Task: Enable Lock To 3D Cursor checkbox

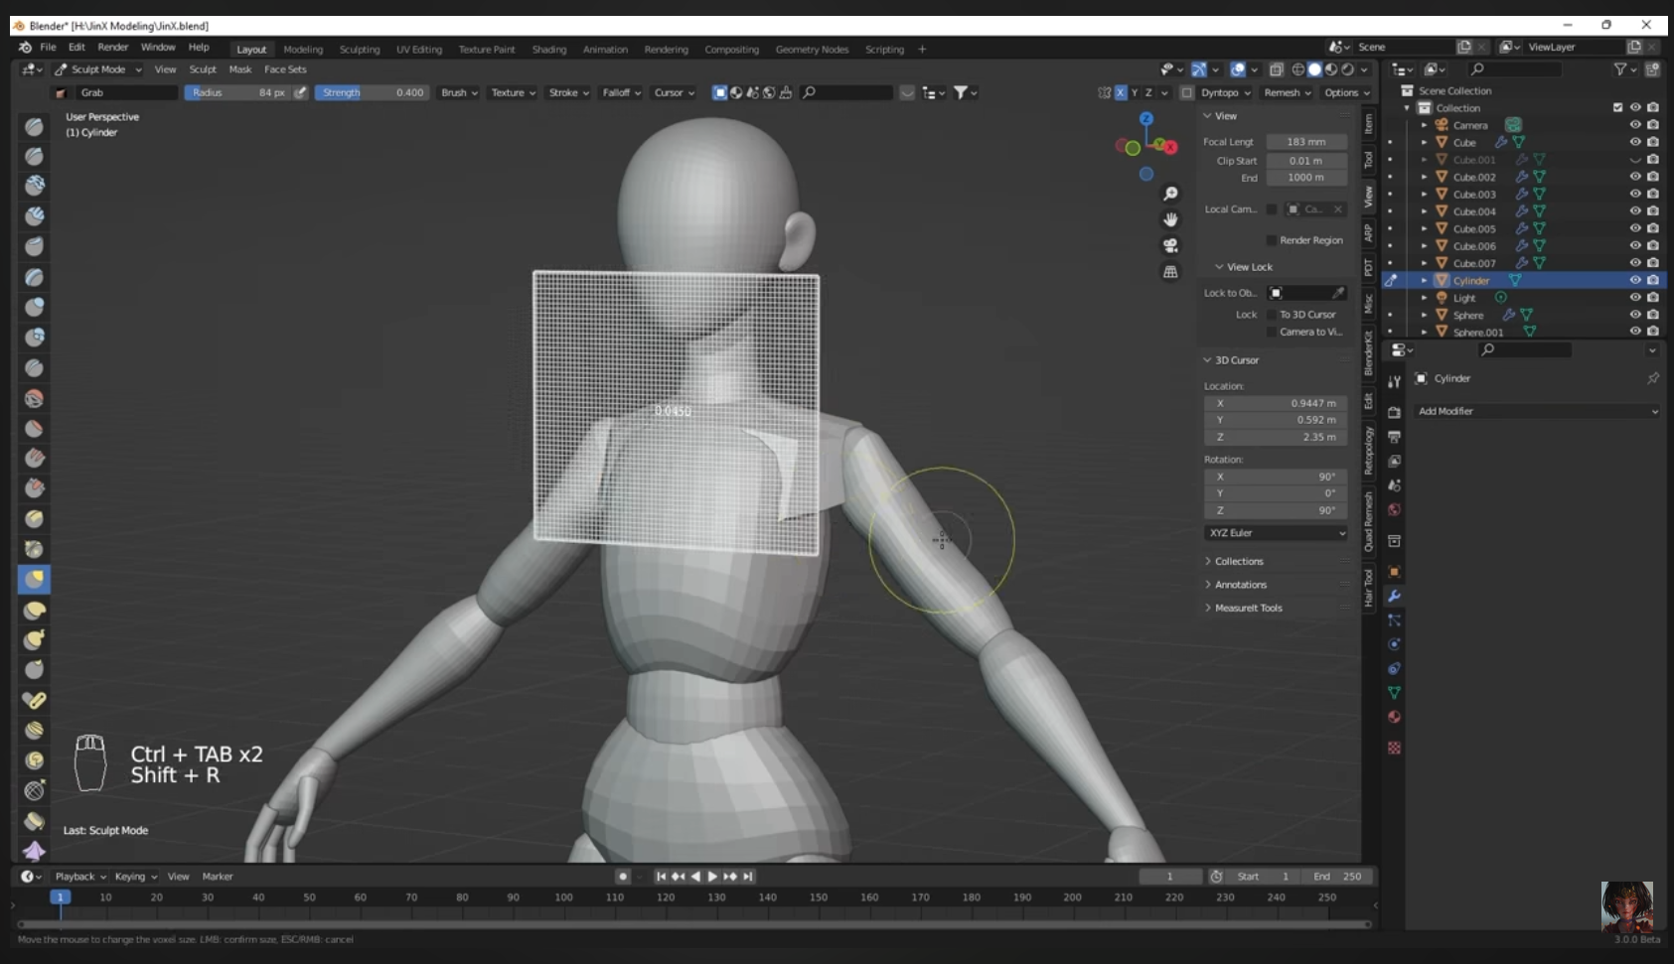Action: 1272,315
